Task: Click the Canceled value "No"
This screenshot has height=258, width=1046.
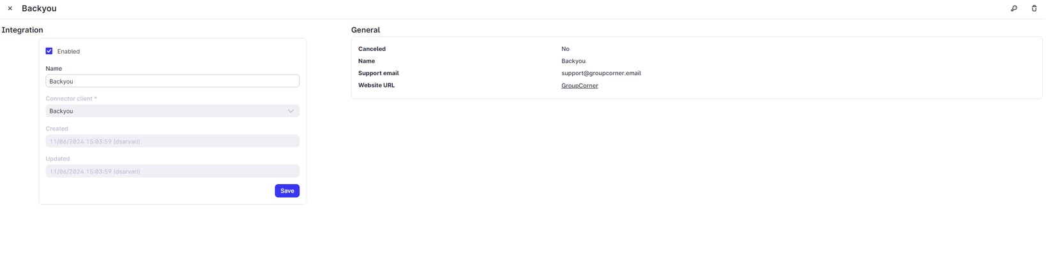Action: click(x=565, y=49)
